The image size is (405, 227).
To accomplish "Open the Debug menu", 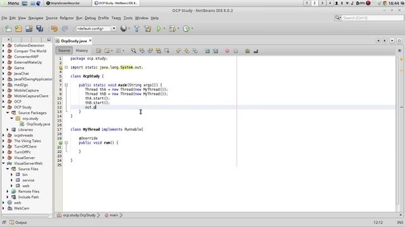I will coord(90,18).
